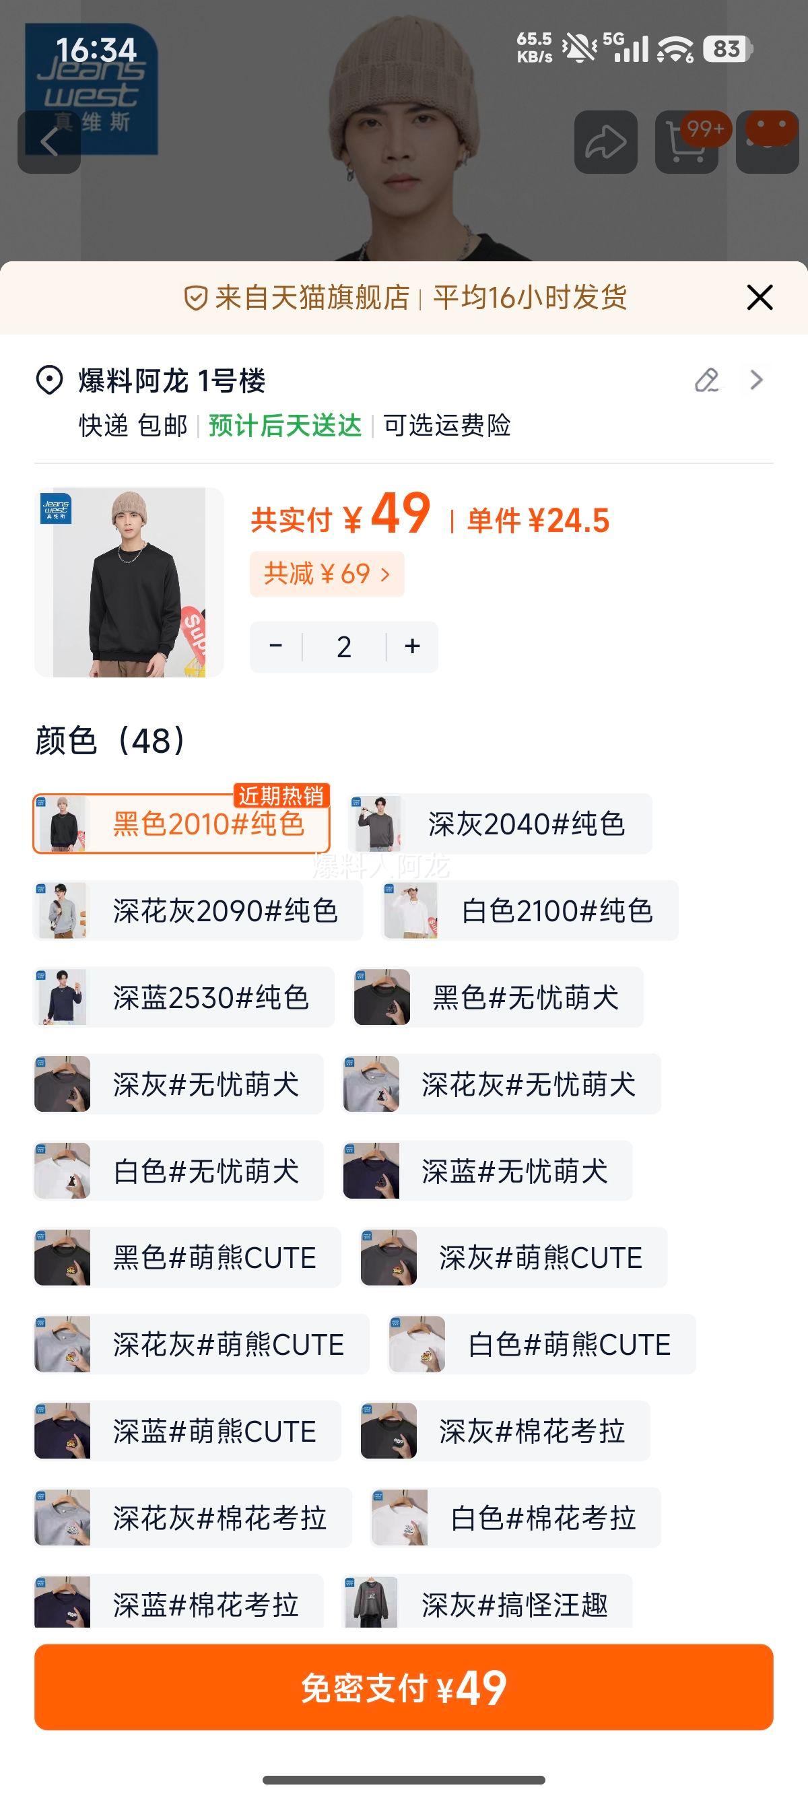Decrease quantity with the minus button

point(275,646)
